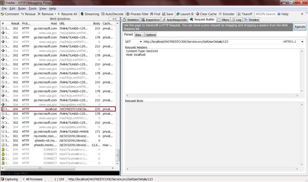308x182 pixels.
Task: Switch to the Log tab
Action: 236,20
